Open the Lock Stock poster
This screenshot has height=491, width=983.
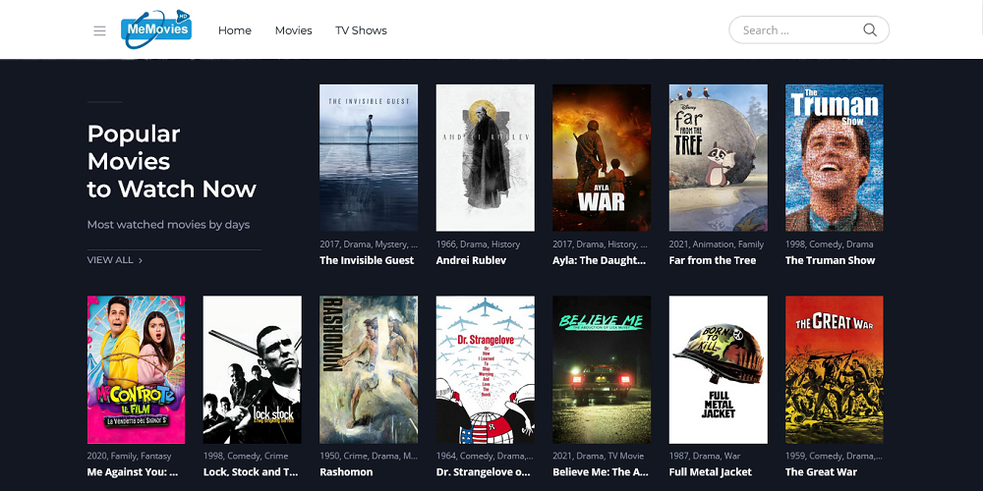pos(253,369)
